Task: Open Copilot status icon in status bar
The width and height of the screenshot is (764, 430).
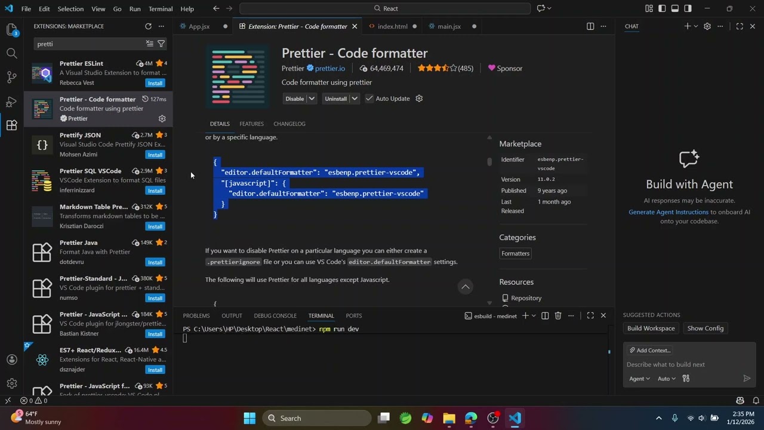Action: [740, 401]
